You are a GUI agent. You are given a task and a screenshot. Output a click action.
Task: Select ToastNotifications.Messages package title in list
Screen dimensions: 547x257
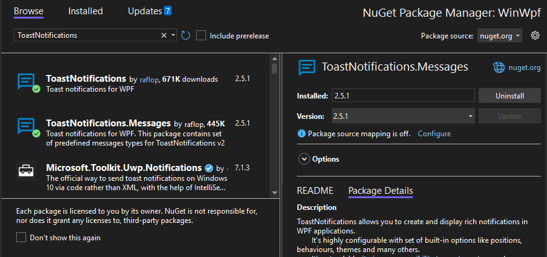(x=108, y=123)
